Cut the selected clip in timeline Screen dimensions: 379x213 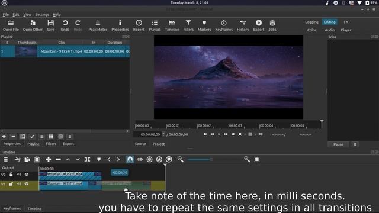point(17,159)
